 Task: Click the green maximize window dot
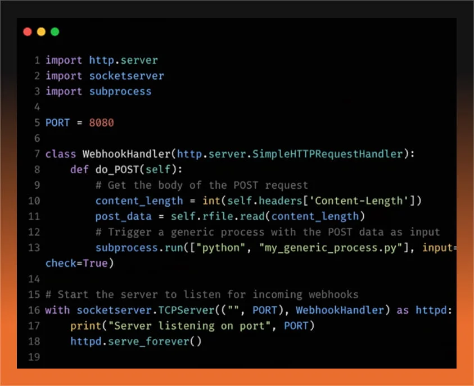[x=55, y=32]
